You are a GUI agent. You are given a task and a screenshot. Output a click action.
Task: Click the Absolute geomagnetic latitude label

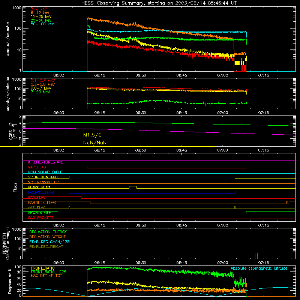pyautogui.click(x=259, y=268)
